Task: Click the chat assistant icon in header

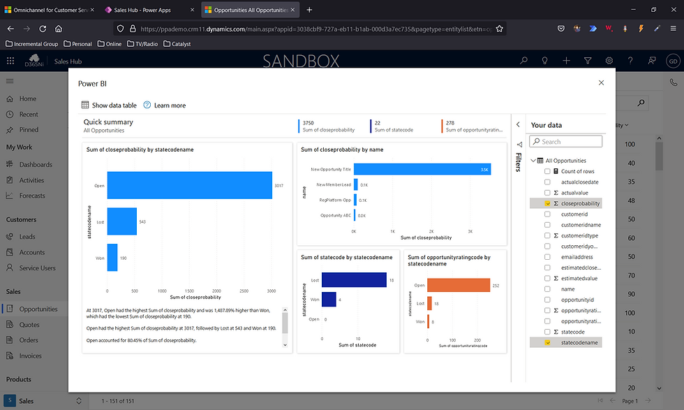Action: click(x=652, y=61)
